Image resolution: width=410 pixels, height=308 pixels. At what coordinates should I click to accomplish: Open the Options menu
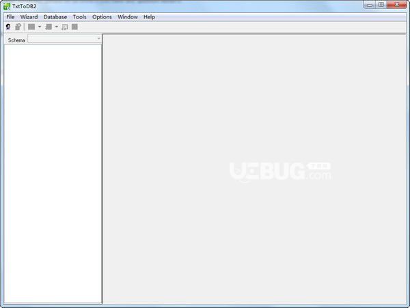click(102, 17)
